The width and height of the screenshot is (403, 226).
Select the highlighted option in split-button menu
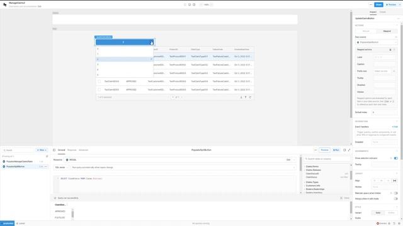125,59
